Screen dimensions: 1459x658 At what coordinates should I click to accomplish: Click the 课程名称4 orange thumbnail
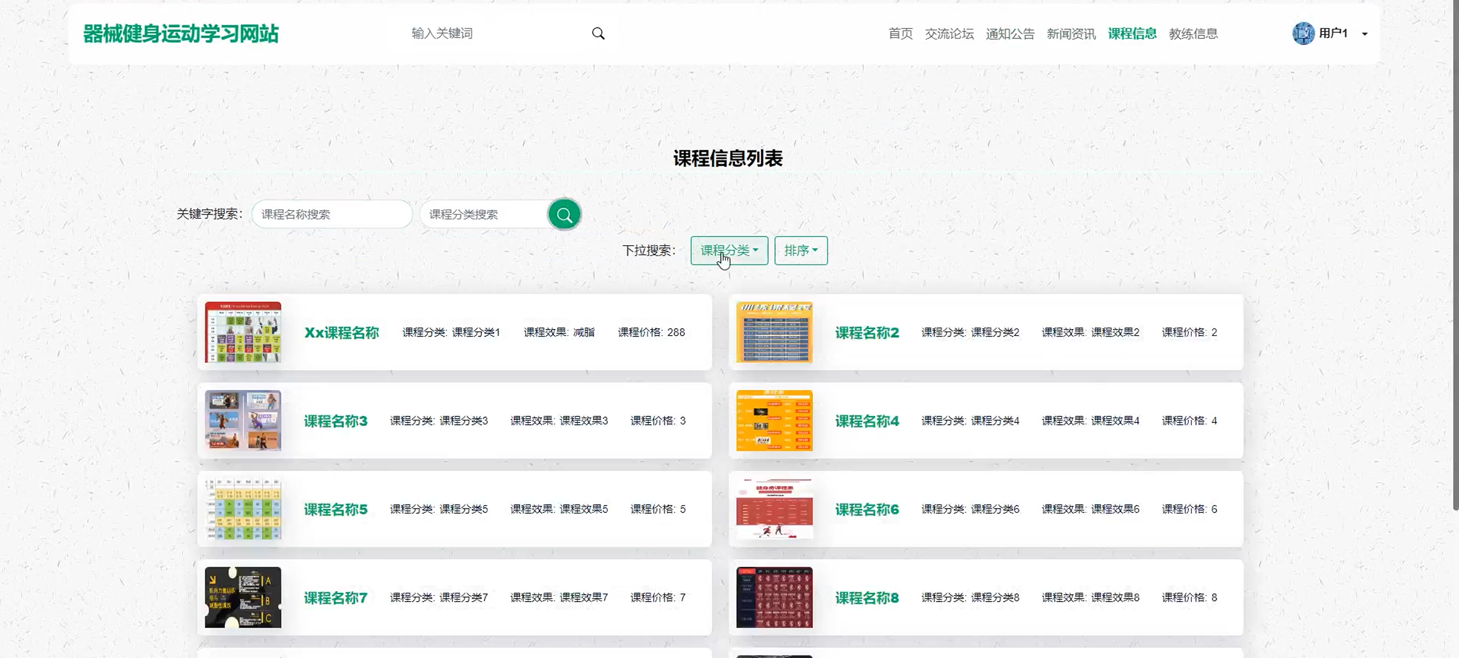773,420
